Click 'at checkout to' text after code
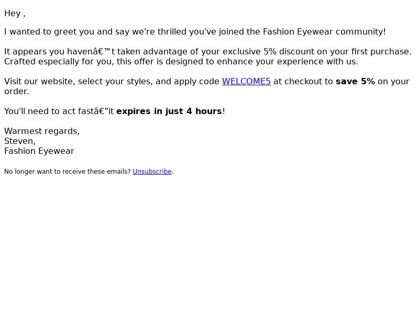This screenshot has height=314, width=419. (303, 82)
